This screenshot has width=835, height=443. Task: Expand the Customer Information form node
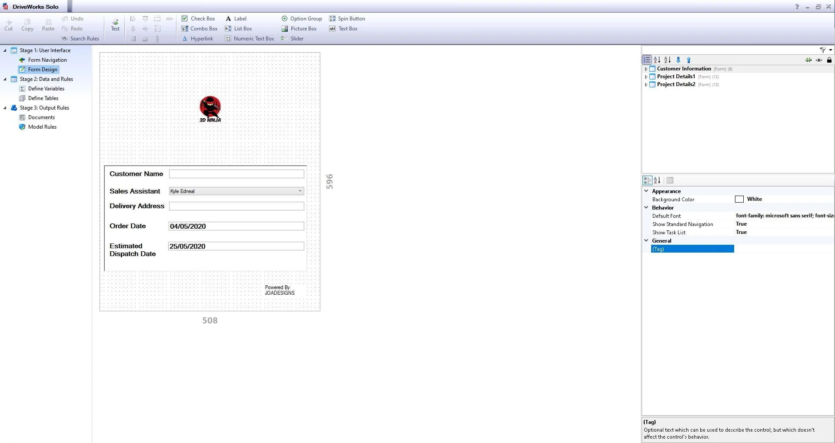[646, 69]
